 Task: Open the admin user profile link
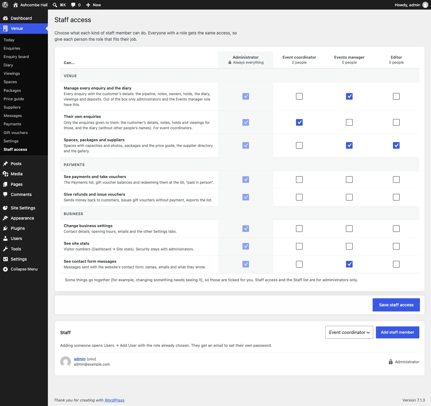point(80,359)
